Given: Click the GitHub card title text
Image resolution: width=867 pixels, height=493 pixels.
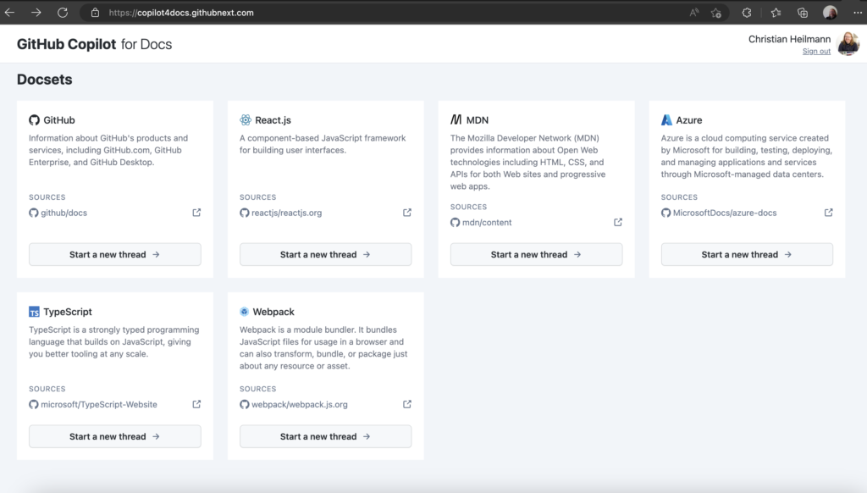Looking at the screenshot, I should (59, 120).
